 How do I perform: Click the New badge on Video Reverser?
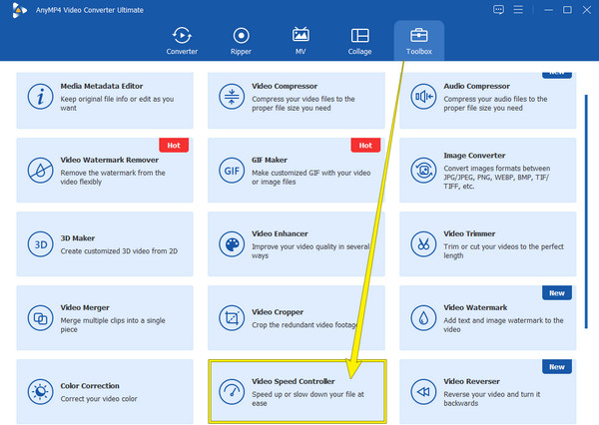tap(557, 366)
